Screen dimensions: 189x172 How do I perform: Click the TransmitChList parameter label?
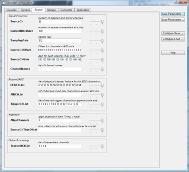[x=20, y=146]
